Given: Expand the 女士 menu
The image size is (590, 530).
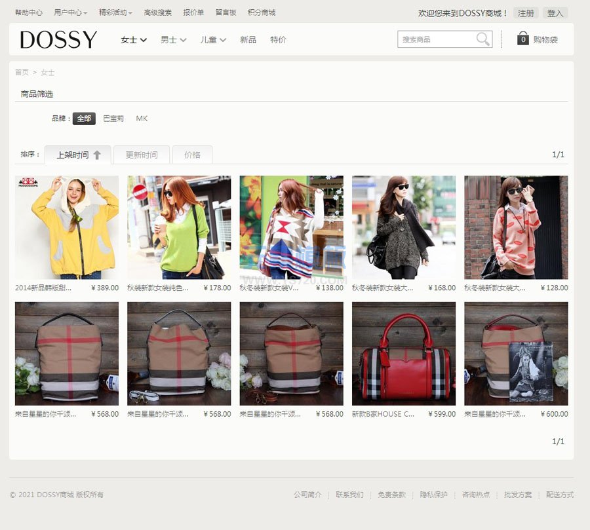Looking at the screenshot, I should tap(134, 40).
